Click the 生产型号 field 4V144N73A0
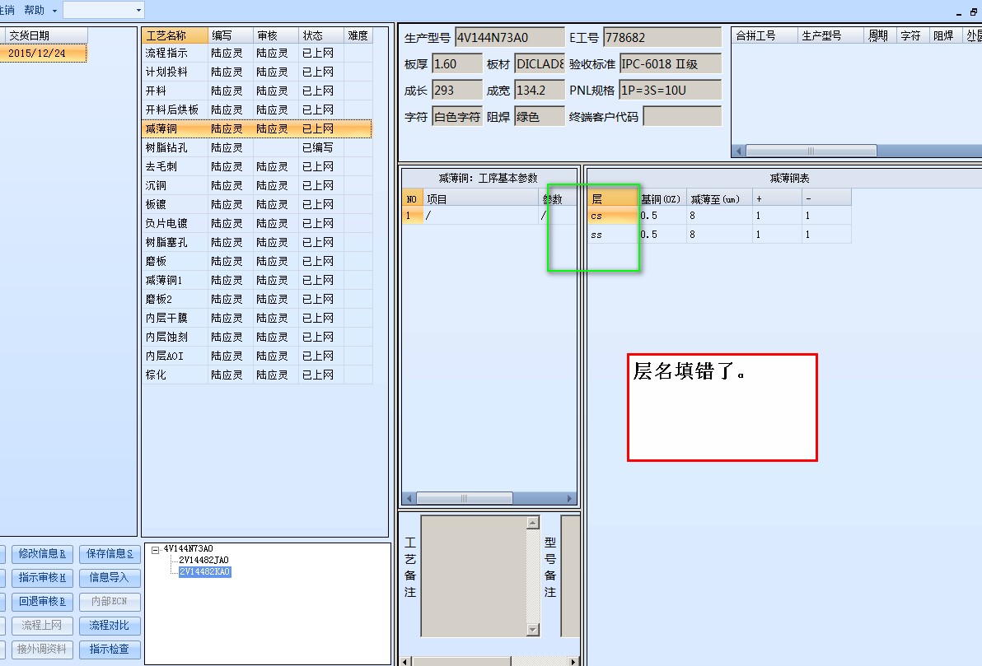Image resolution: width=982 pixels, height=666 pixels. tap(509, 38)
